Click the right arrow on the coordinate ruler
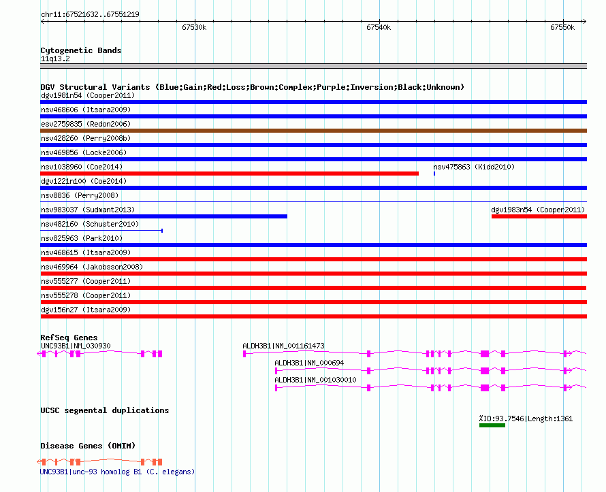The image size is (606, 492). [x=584, y=22]
